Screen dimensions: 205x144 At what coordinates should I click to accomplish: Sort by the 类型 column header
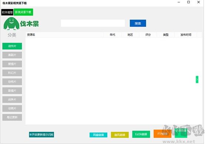point(166,35)
